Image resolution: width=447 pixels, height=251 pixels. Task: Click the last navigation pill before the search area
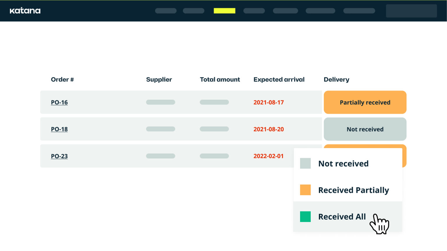(359, 10)
